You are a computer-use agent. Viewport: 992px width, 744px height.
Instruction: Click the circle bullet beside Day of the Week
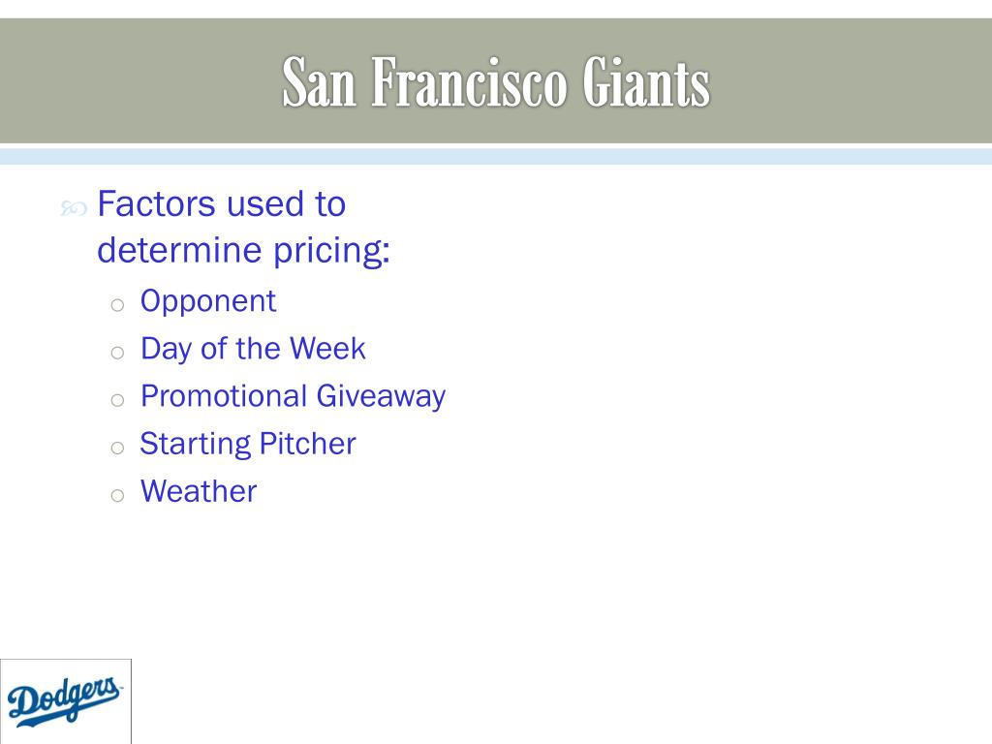(117, 353)
